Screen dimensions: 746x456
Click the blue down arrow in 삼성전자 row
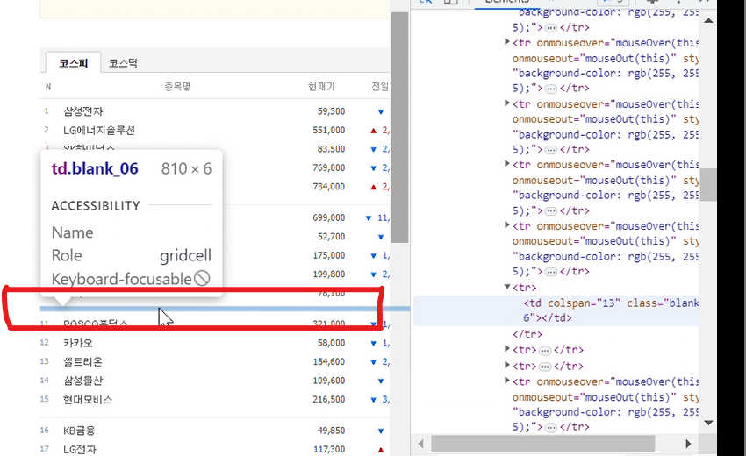point(381,111)
